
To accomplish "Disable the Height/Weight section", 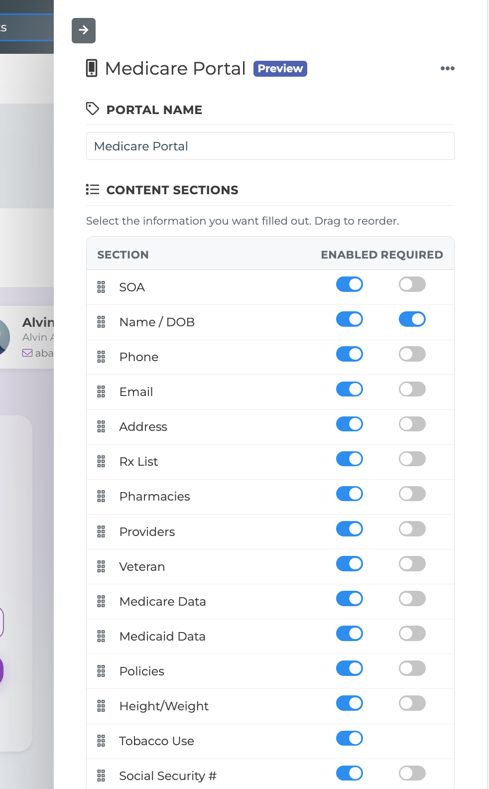I will (350, 703).
